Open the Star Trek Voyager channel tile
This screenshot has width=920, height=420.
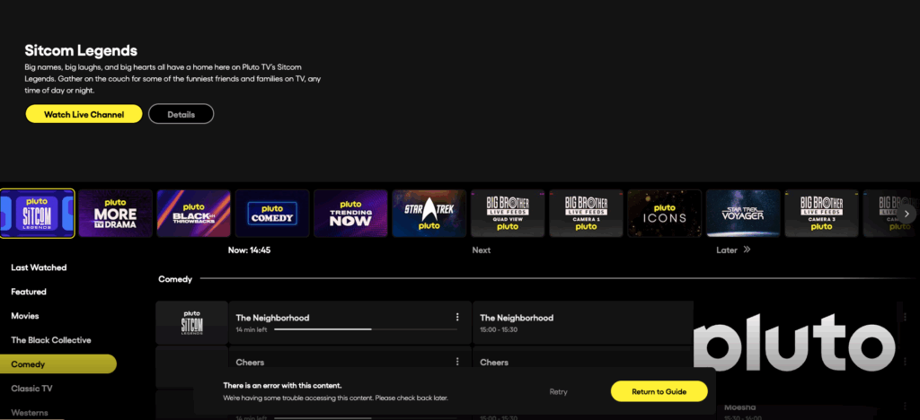pyautogui.click(x=742, y=214)
